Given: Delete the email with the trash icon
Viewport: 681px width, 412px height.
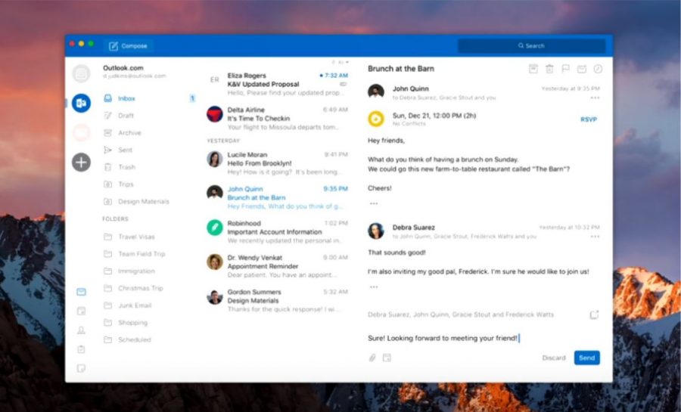Looking at the screenshot, I should (549, 69).
